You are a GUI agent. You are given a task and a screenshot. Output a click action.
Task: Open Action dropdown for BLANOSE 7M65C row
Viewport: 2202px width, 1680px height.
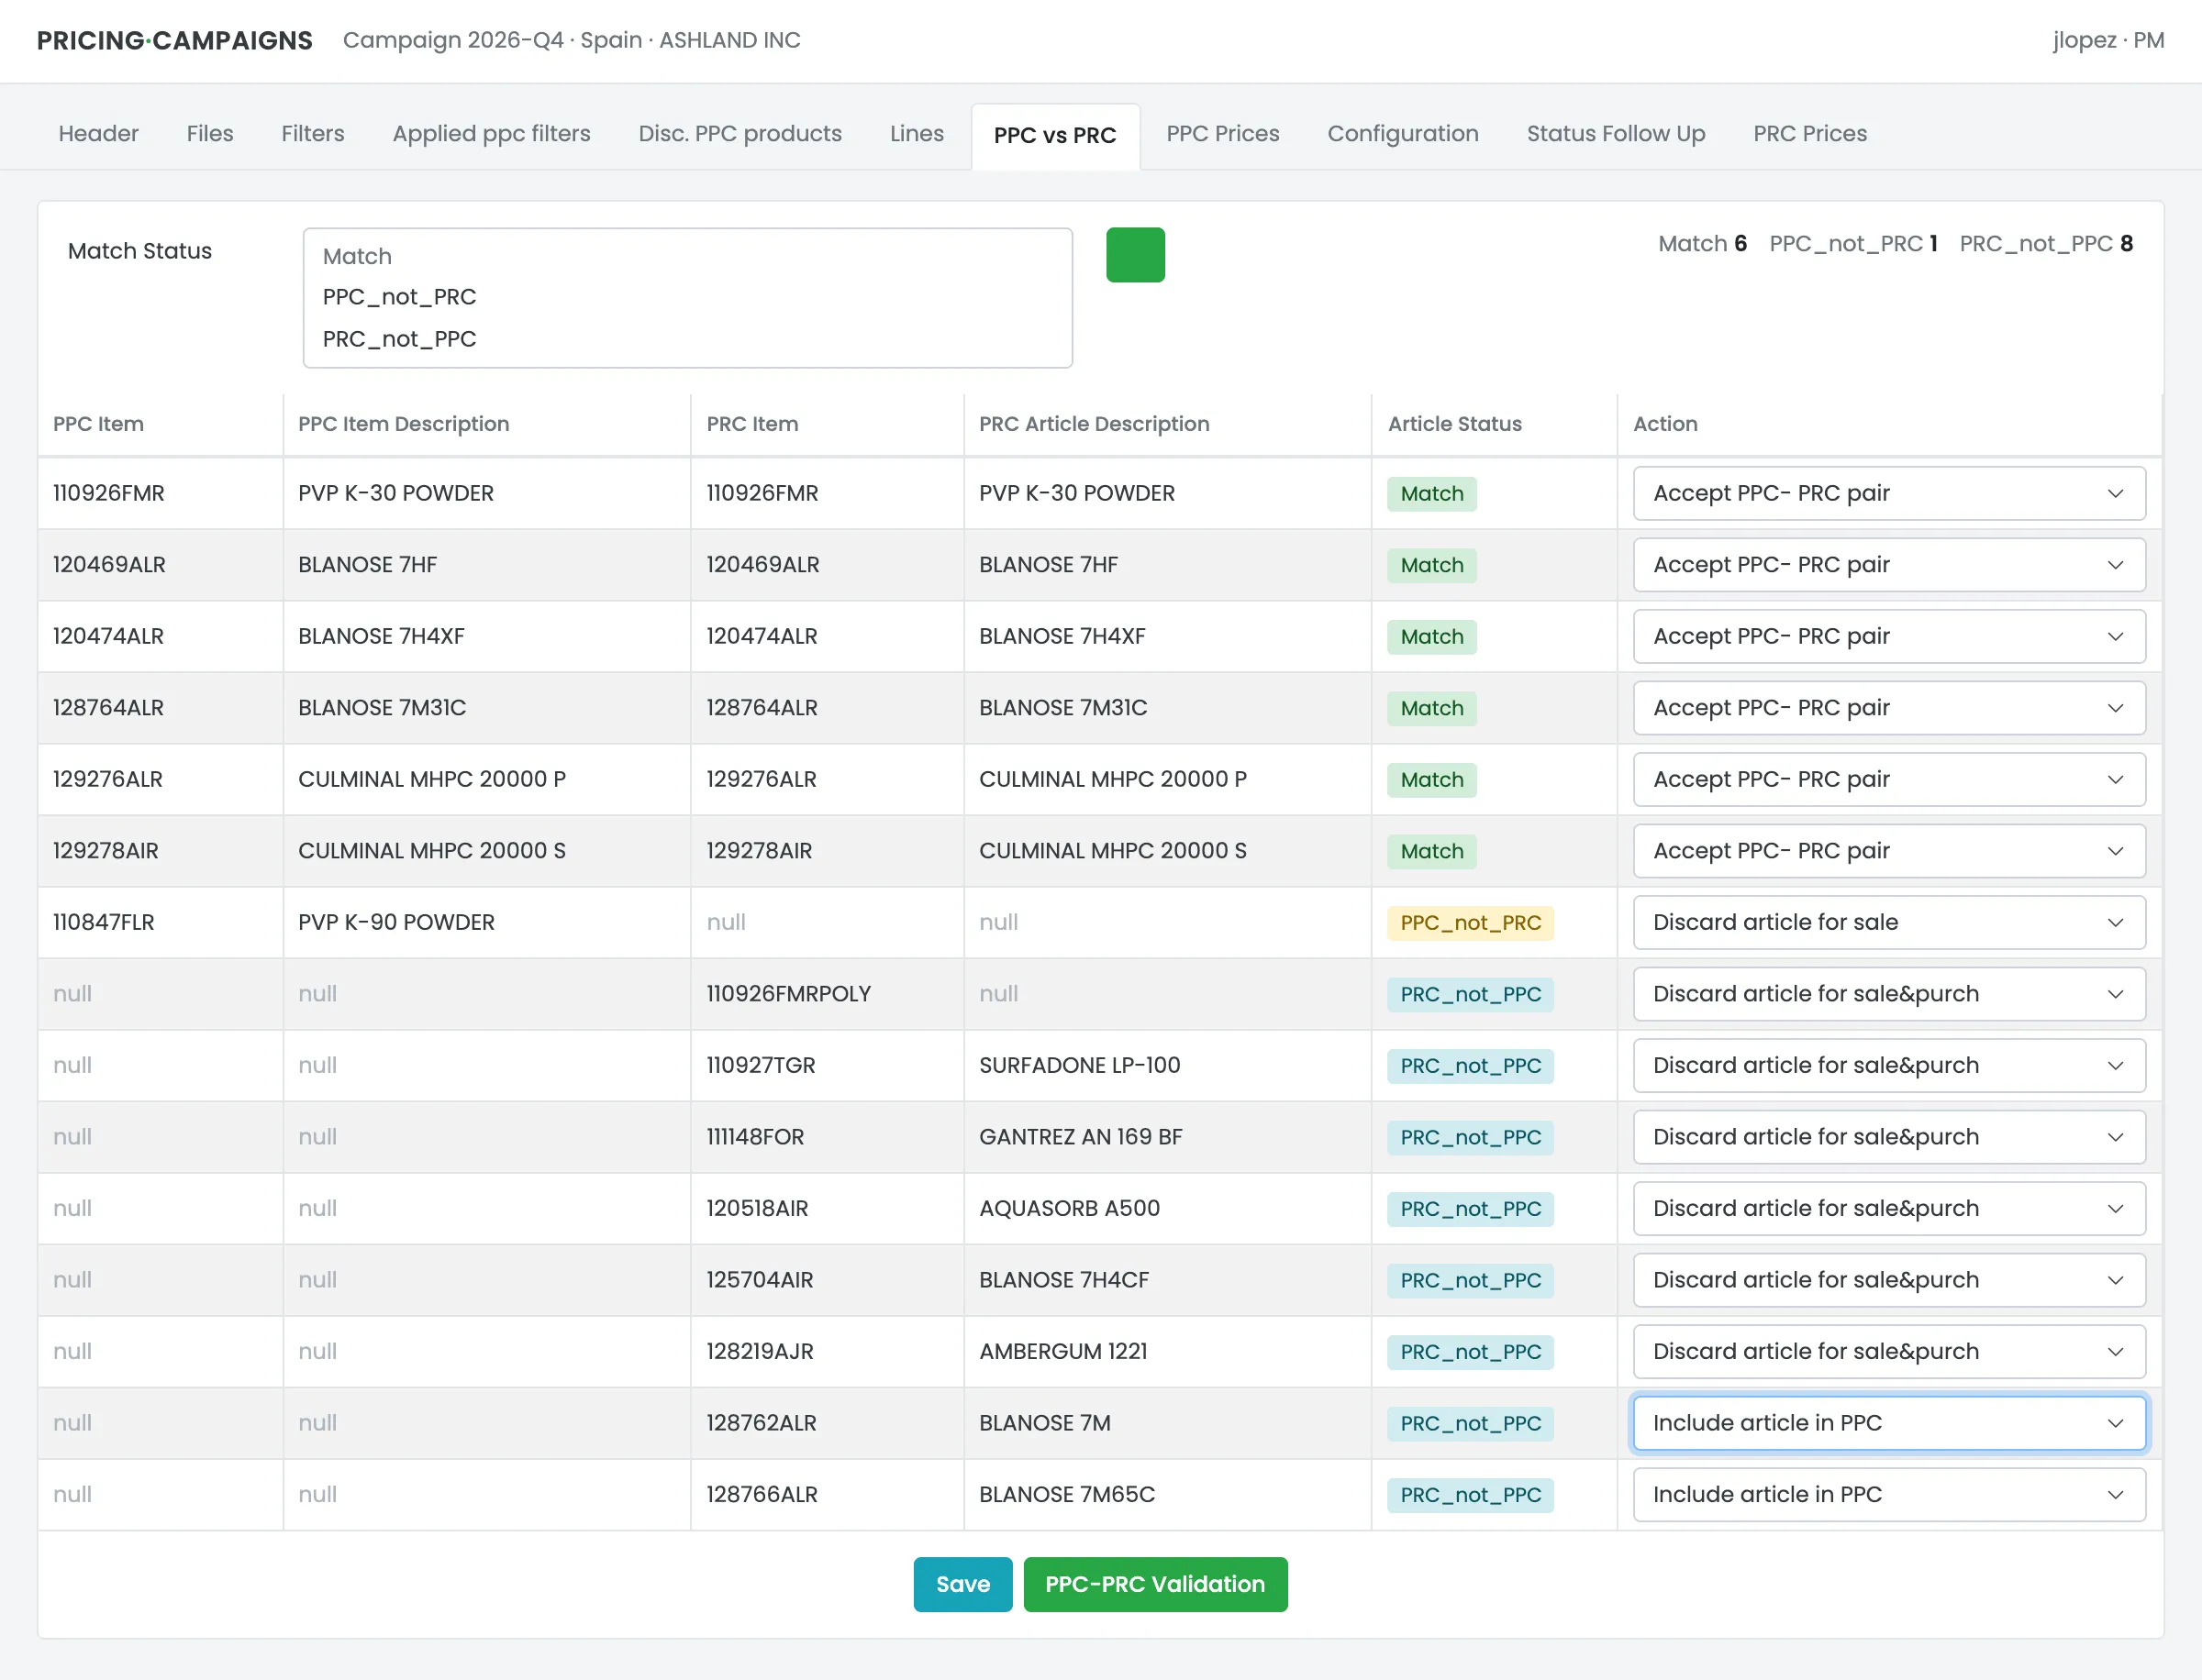(1889, 1495)
